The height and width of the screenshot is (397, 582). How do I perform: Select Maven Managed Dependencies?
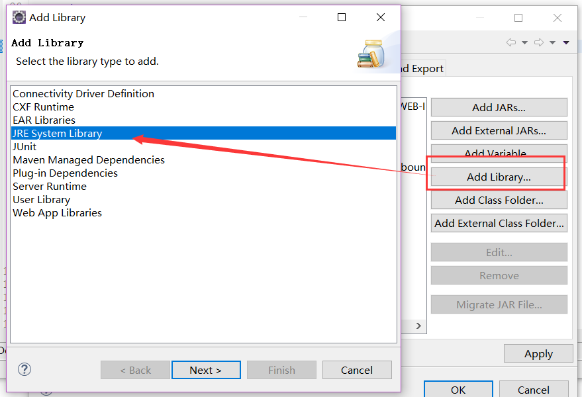(x=89, y=159)
